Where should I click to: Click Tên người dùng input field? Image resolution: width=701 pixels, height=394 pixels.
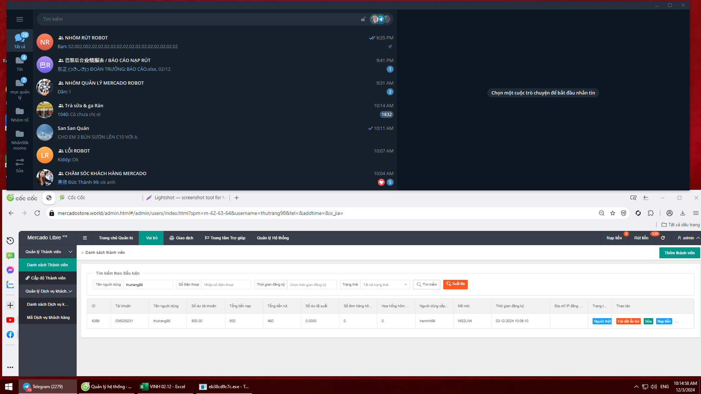[x=148, y=285]
